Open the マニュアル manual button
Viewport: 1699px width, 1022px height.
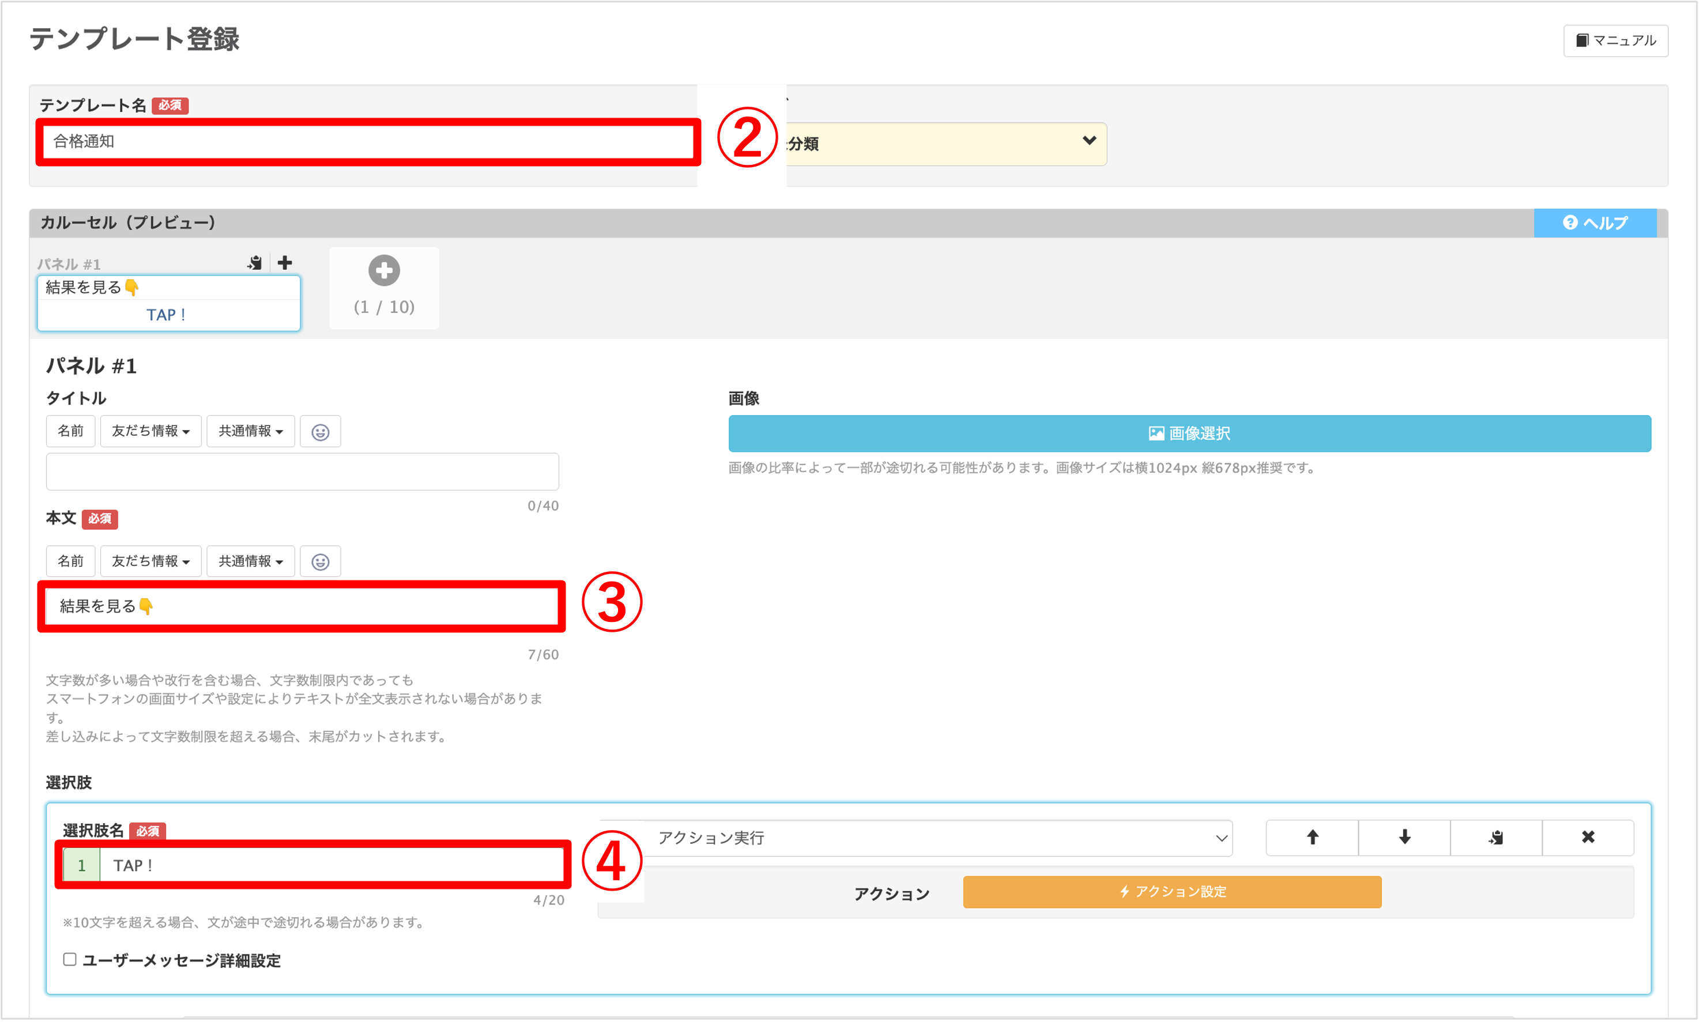[1615, 40]
